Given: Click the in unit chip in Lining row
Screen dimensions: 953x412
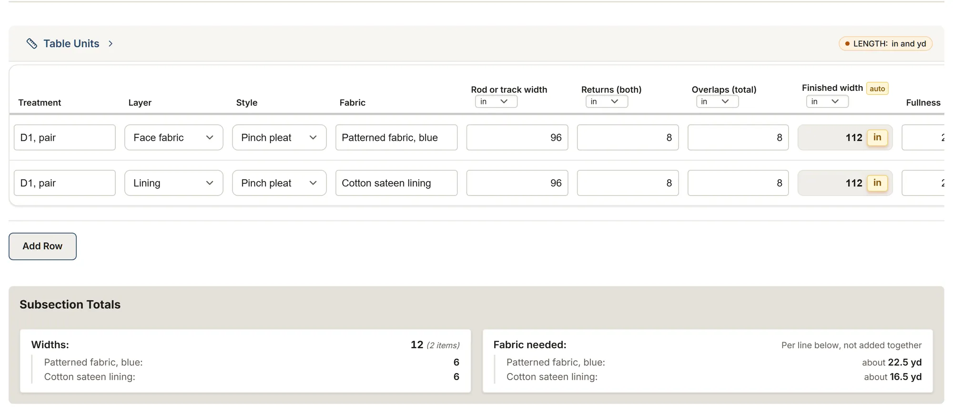Looking at the screenshot, I should [877, 183].
